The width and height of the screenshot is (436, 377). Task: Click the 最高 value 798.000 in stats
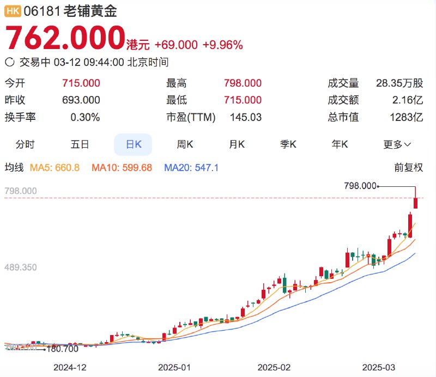coord(243,83)
